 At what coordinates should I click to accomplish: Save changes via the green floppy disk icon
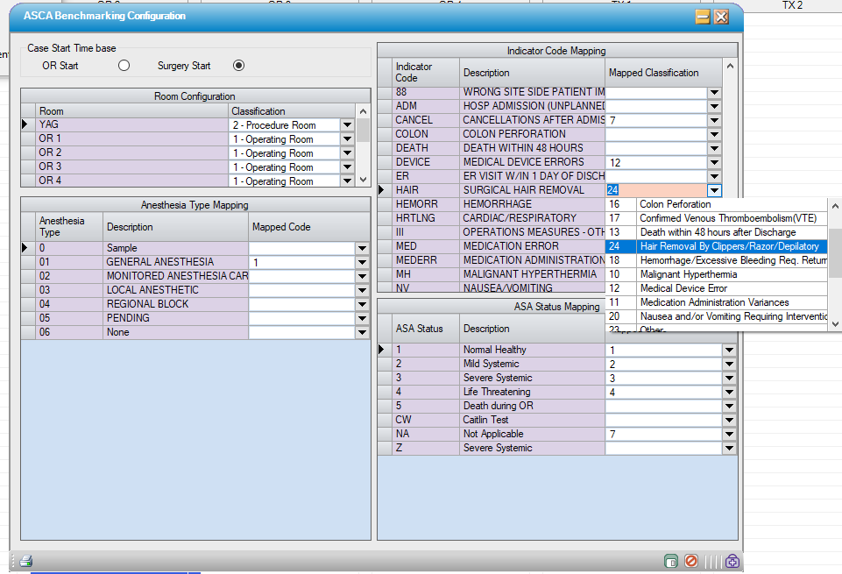(x=670, y=561)
